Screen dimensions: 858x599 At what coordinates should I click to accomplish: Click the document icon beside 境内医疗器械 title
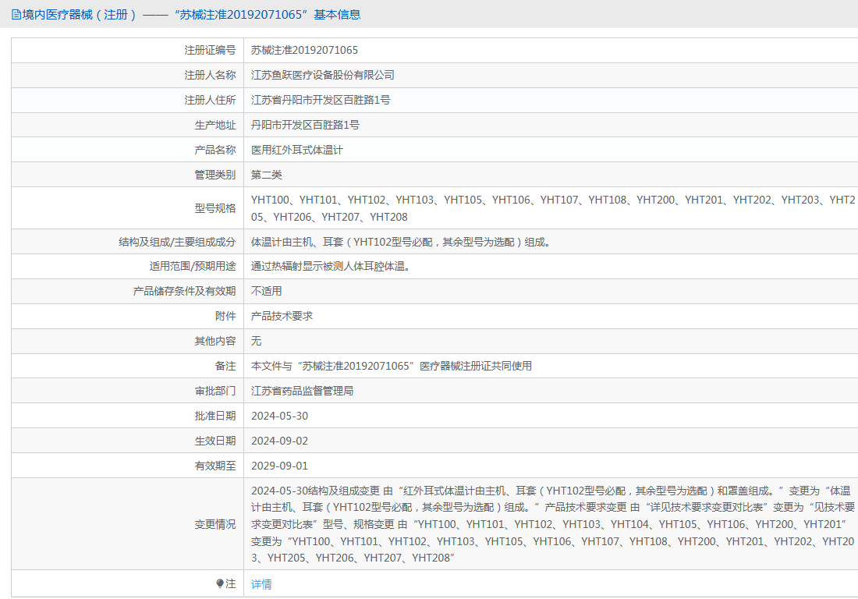(16, 15)
